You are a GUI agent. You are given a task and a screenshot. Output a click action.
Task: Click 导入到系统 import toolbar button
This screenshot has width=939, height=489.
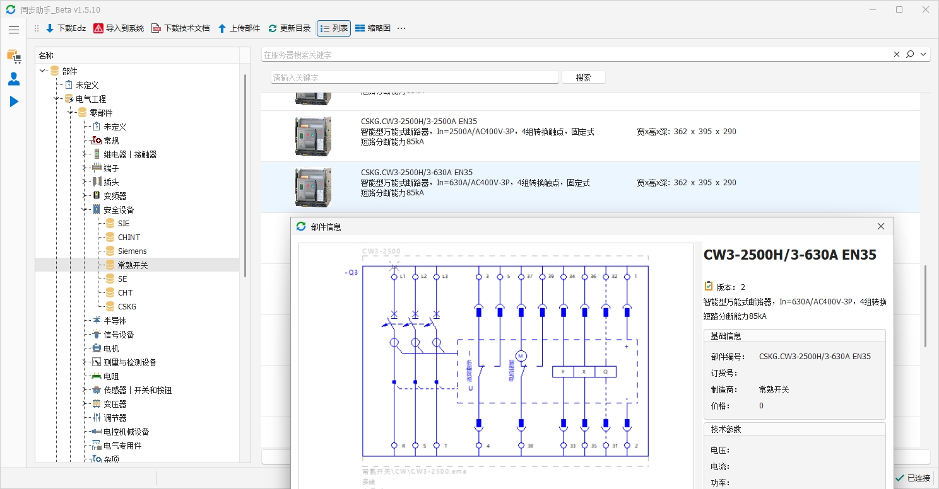[x=119, y=28]
